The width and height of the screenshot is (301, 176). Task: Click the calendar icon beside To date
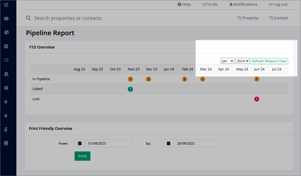click(x=169, y=143)
